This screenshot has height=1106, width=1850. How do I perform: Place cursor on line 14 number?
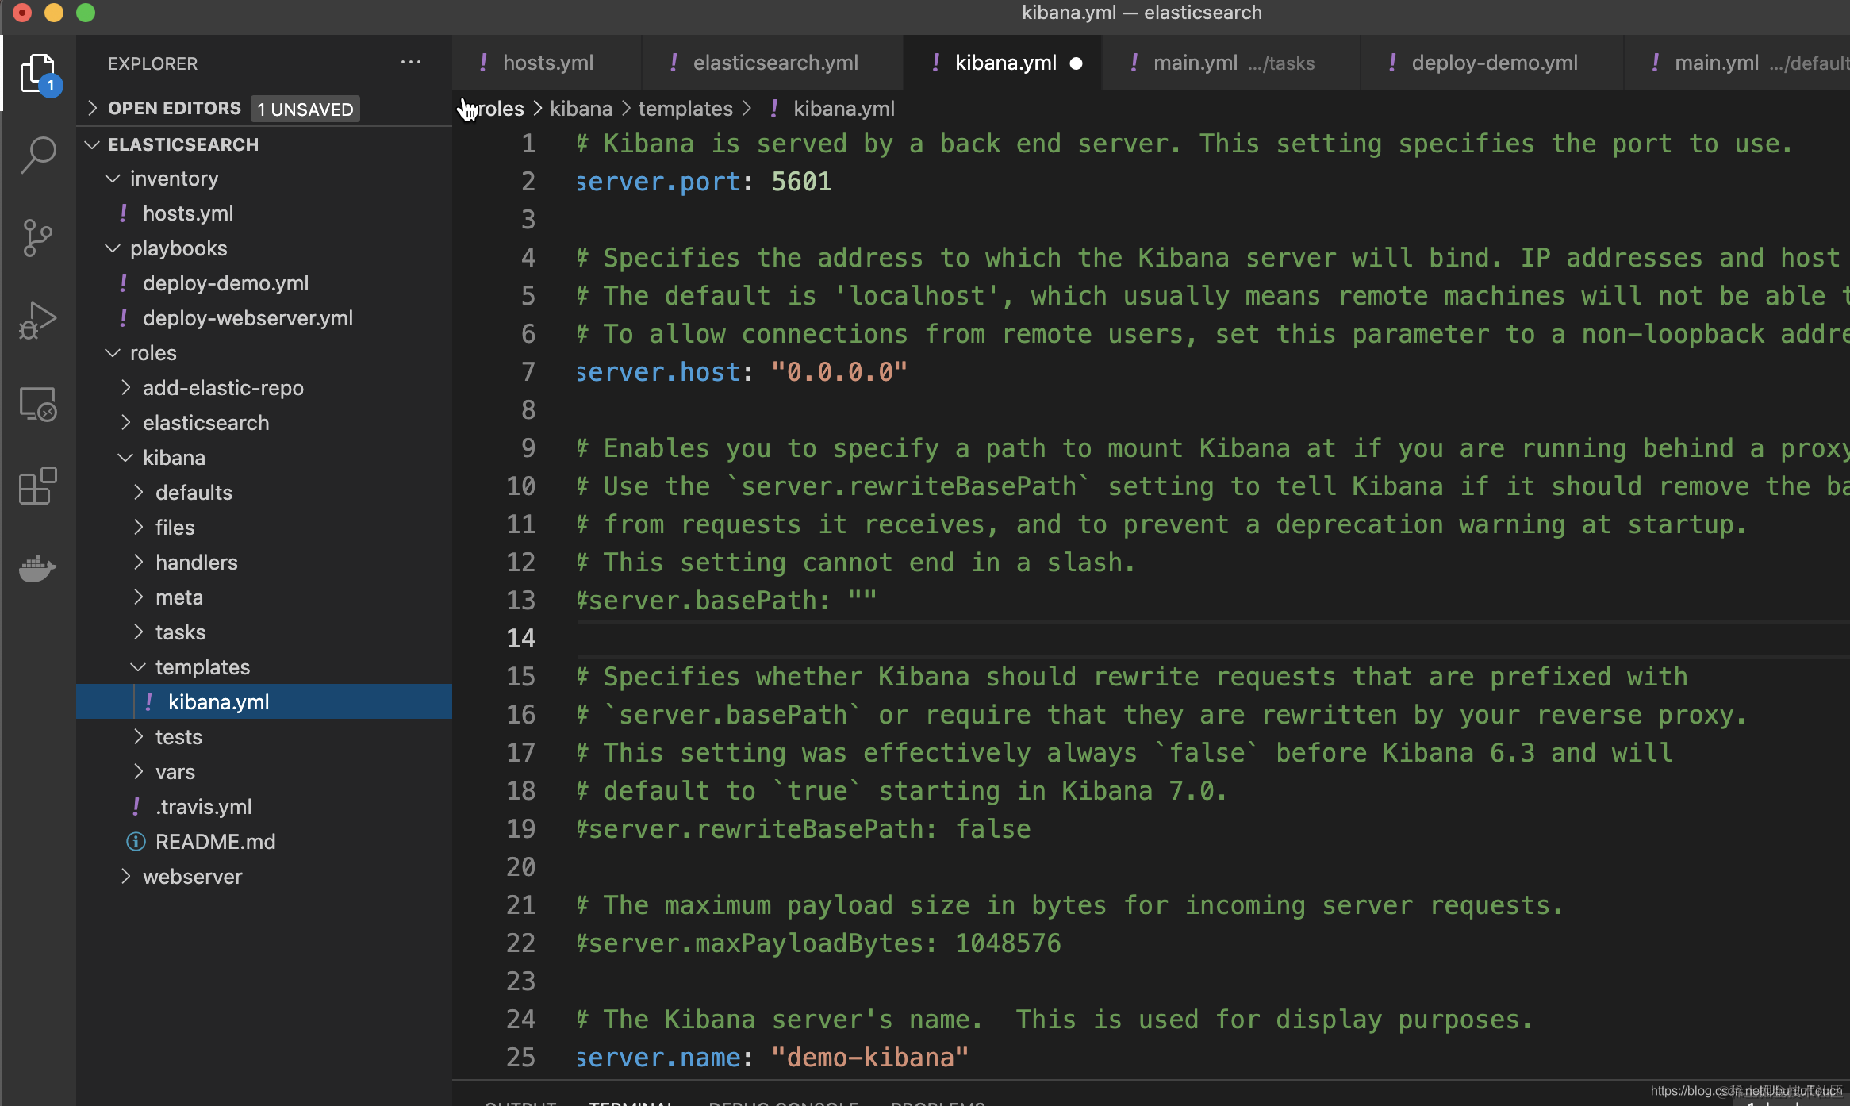click(520, 639)
